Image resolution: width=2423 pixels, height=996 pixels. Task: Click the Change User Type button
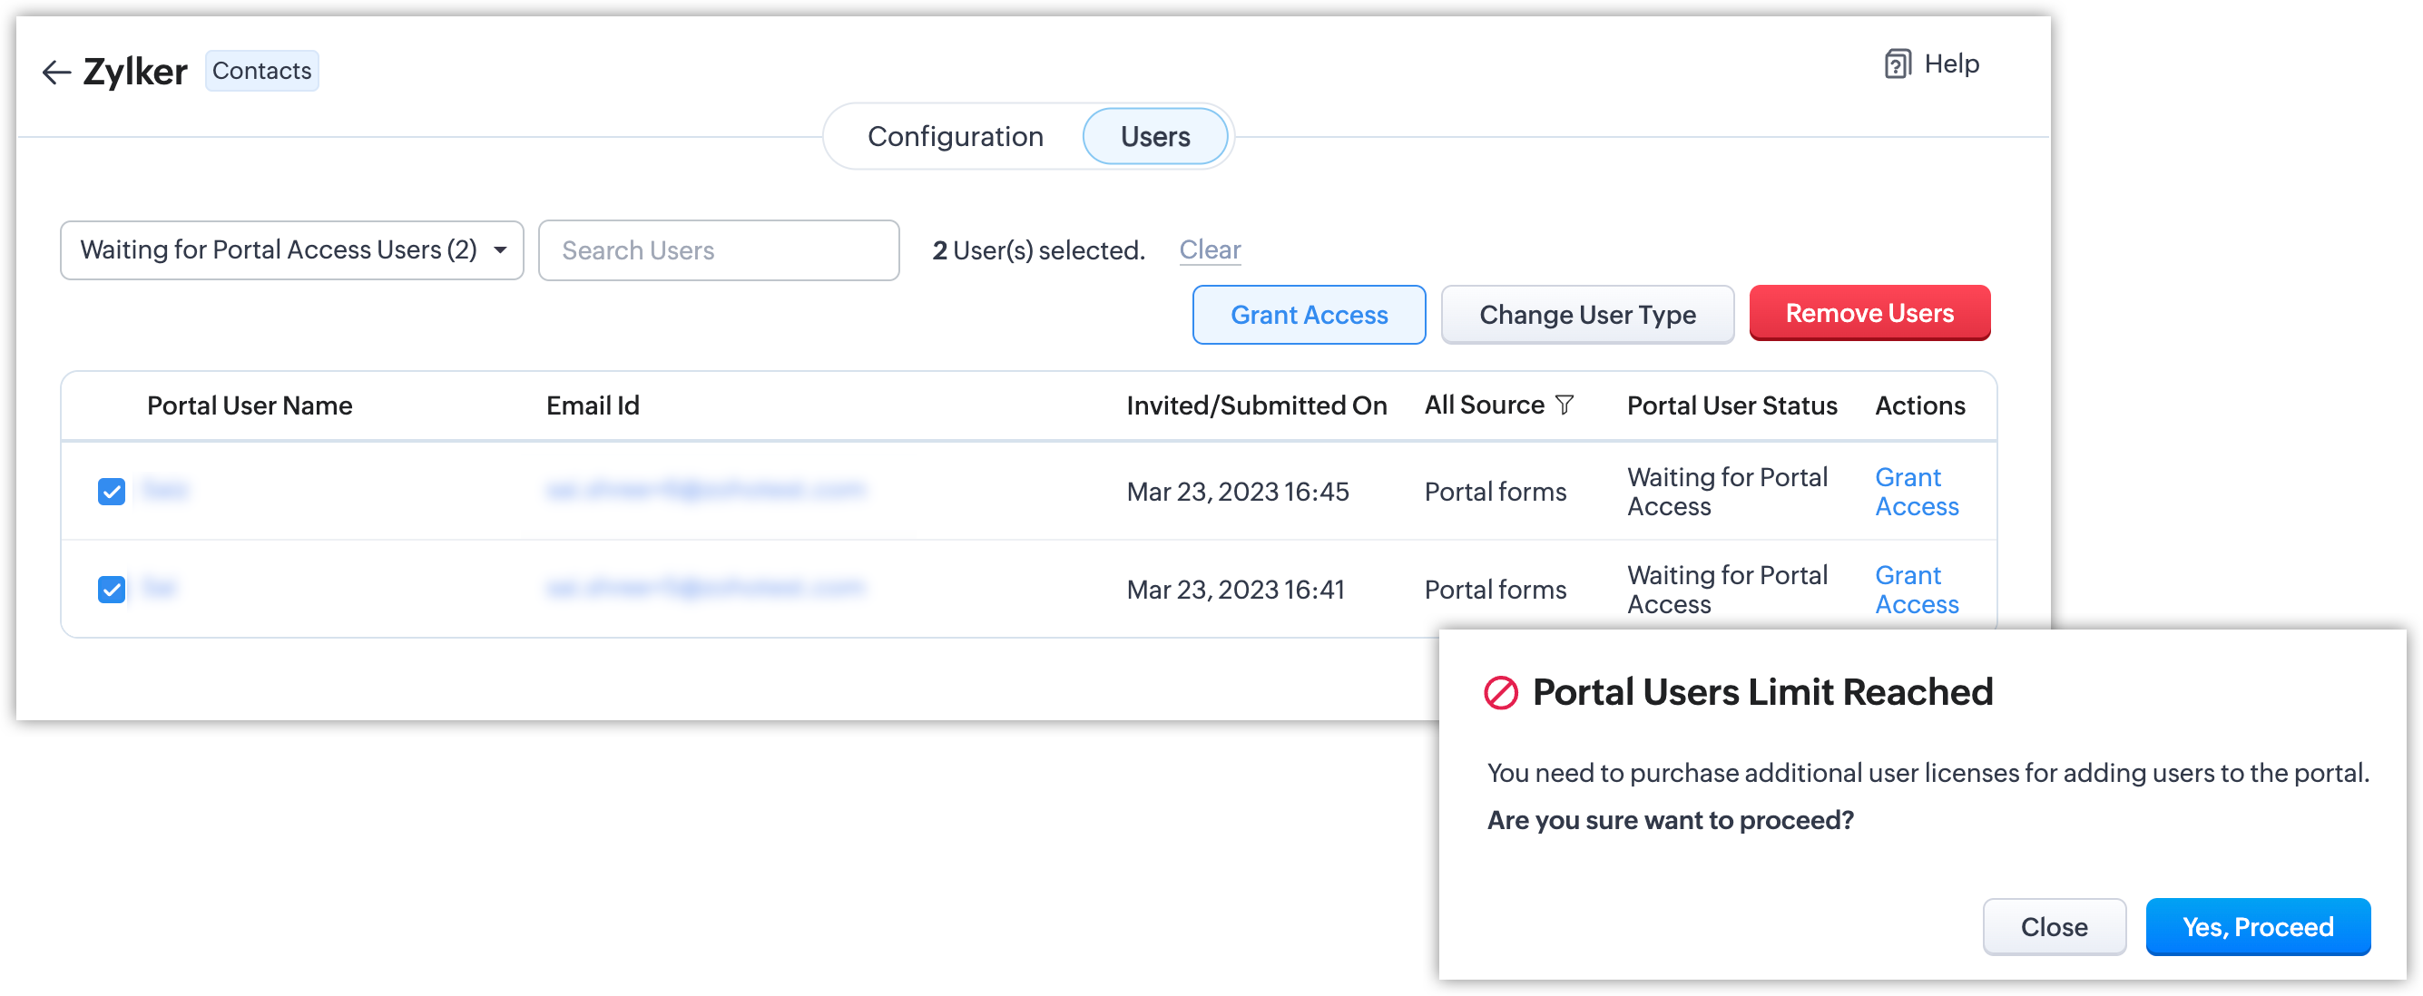pyautogui.click(x=1587, y=315)
